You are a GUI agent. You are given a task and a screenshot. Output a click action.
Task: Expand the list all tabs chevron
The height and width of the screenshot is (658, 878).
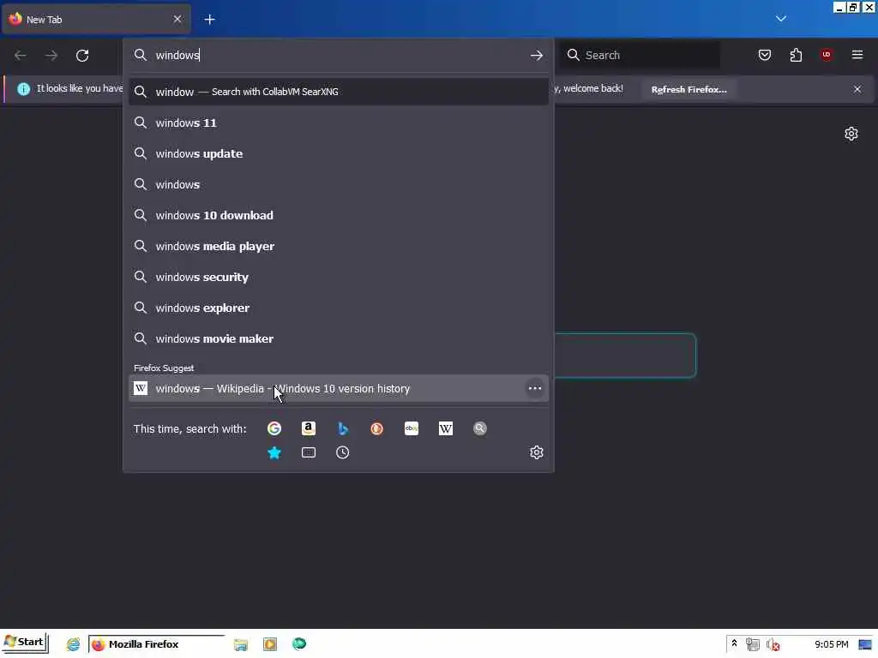point(781,19)
